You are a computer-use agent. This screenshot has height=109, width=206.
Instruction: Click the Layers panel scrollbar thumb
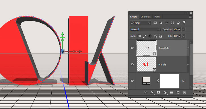pos(191,59)
